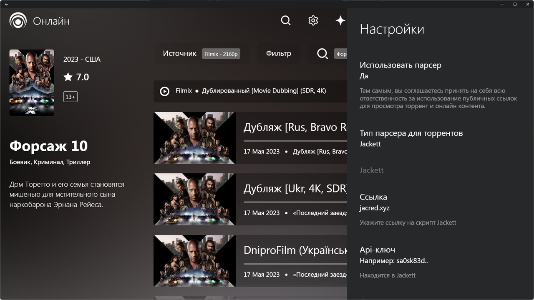This screenshot has width=534, height=300.
Task: Click the Lampa logo icon
Action: [18, 20]
